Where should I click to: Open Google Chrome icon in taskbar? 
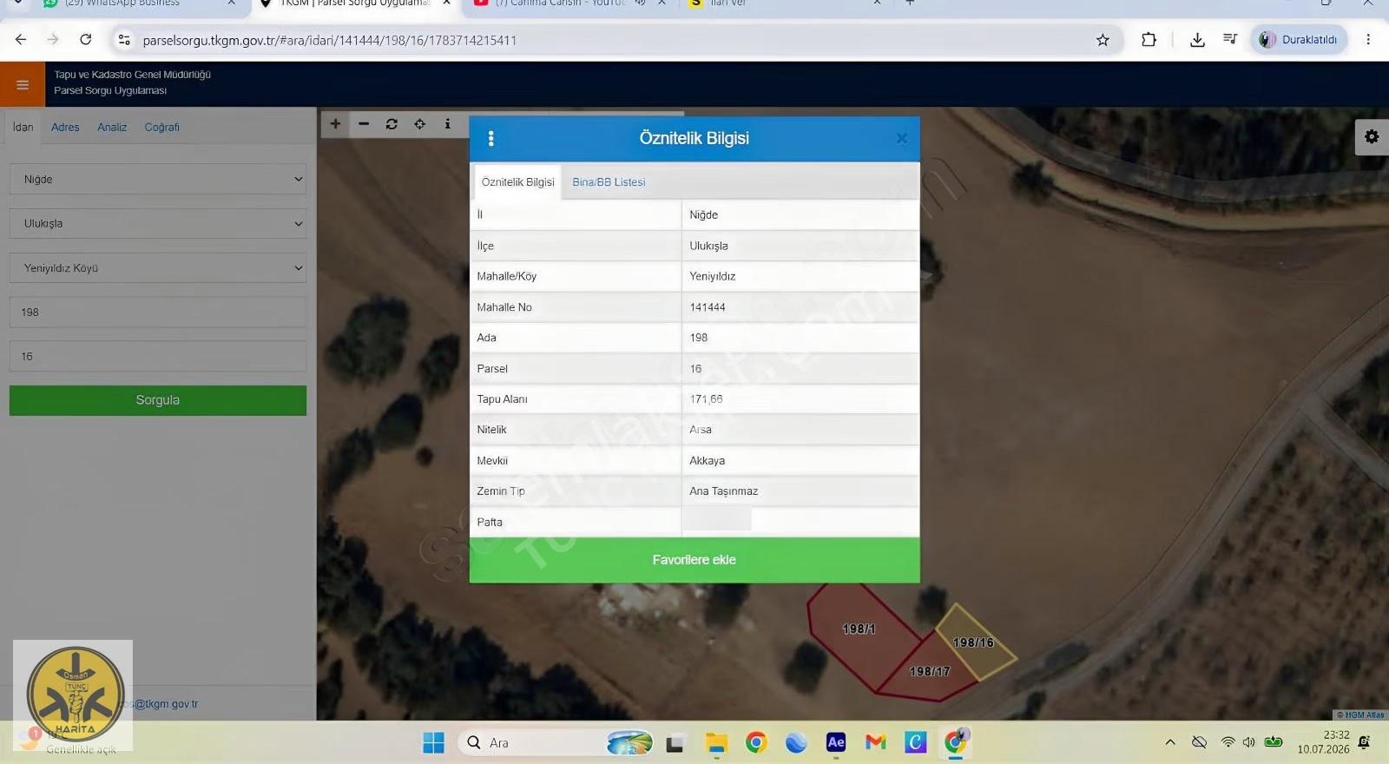pos(756,742)
